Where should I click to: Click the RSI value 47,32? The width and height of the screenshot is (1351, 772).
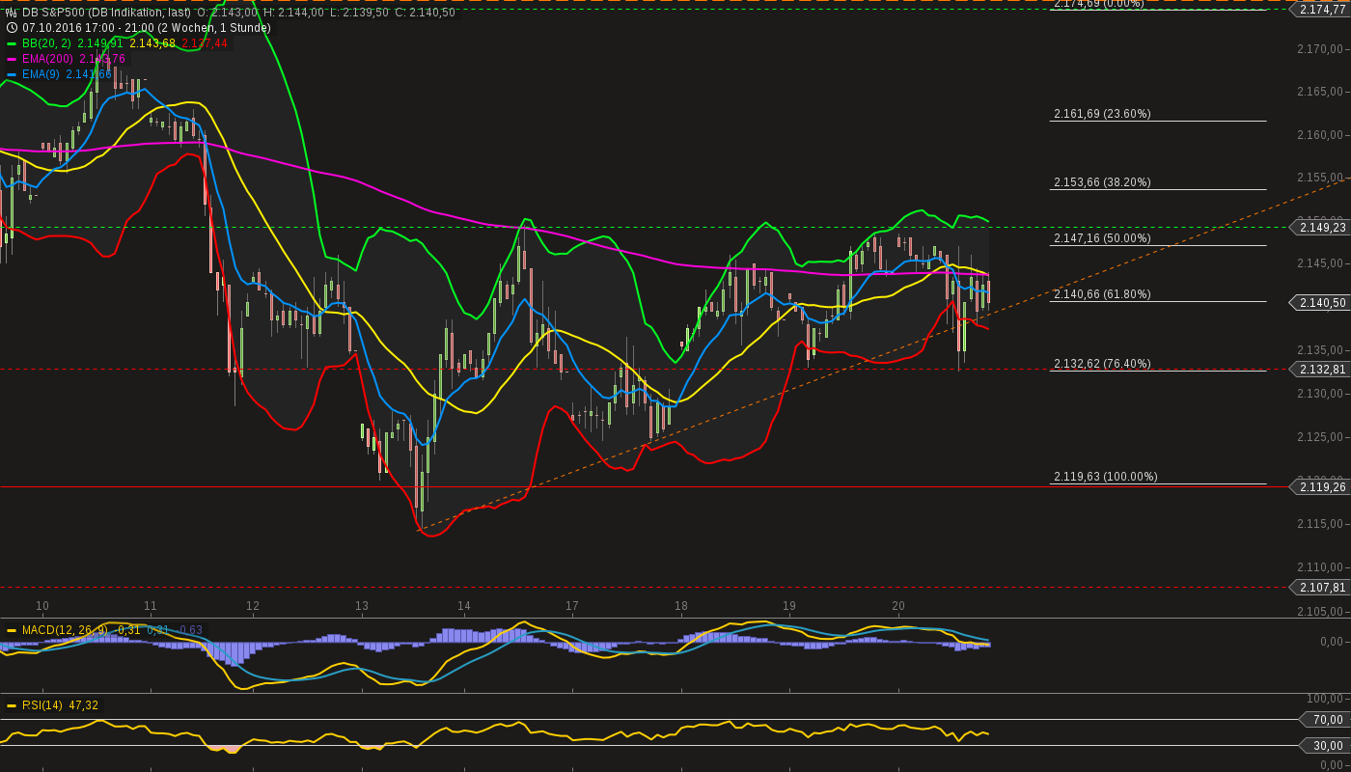click(83, 705)
